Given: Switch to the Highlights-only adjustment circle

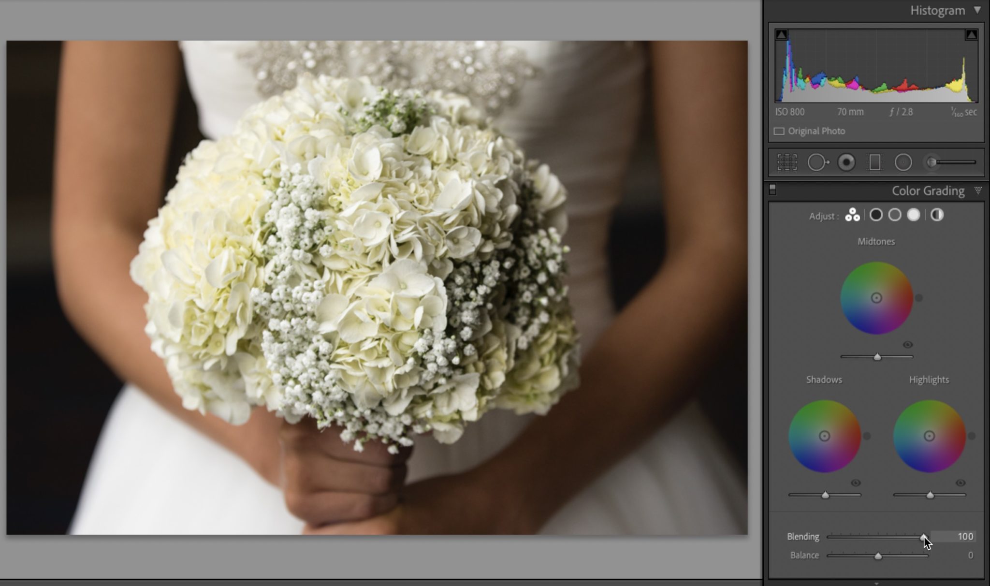Looking at the screenshot, I should click(x=913, y=215).
